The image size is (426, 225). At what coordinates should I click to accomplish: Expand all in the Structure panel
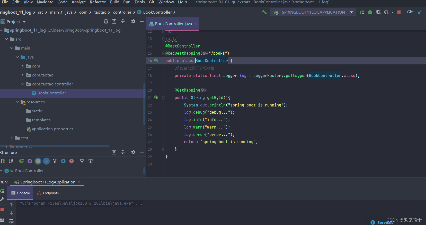(x=114, y=152)
